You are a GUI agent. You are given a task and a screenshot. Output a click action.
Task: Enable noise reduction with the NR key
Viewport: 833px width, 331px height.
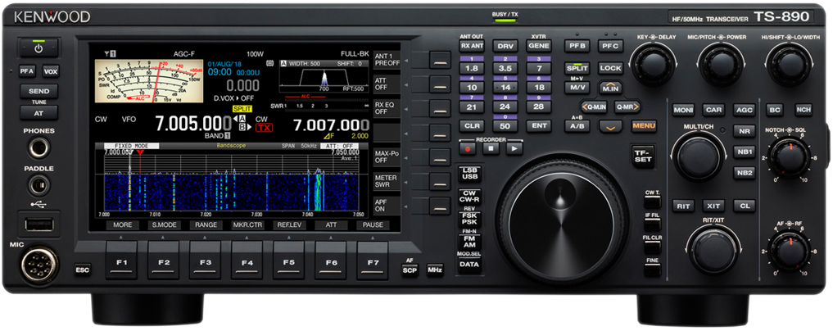coord(744,131)
